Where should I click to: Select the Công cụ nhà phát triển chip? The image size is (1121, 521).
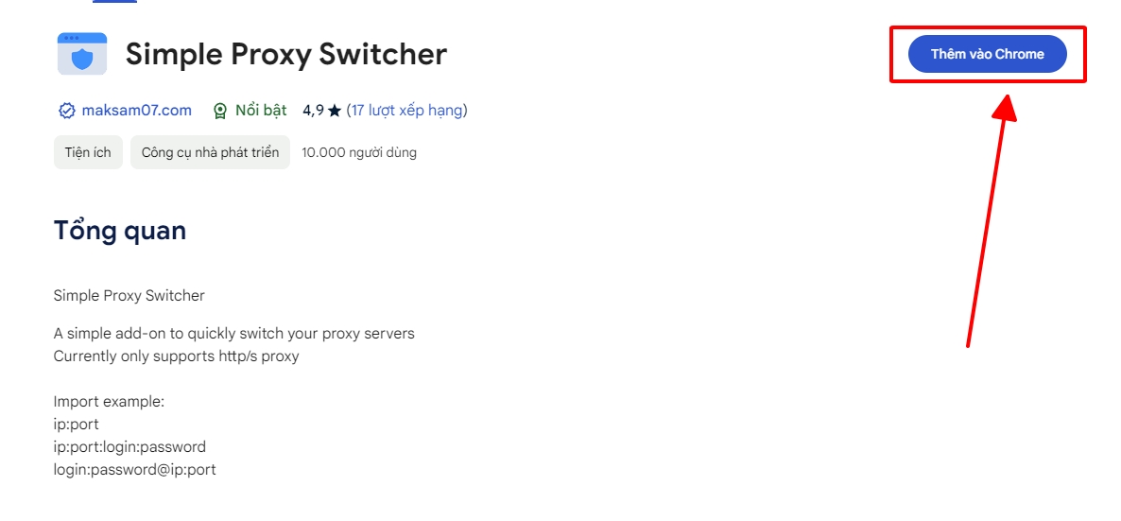210,152
